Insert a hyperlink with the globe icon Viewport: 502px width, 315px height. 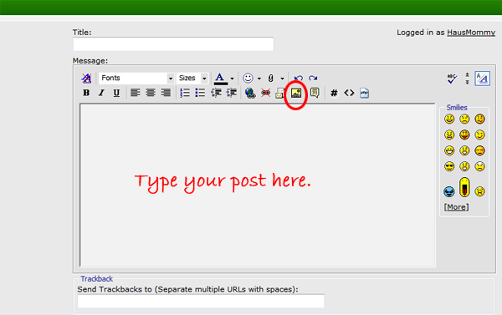point(250,93)
